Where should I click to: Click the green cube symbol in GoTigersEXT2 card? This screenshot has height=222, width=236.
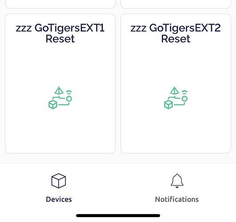click(x=168, y=104)
